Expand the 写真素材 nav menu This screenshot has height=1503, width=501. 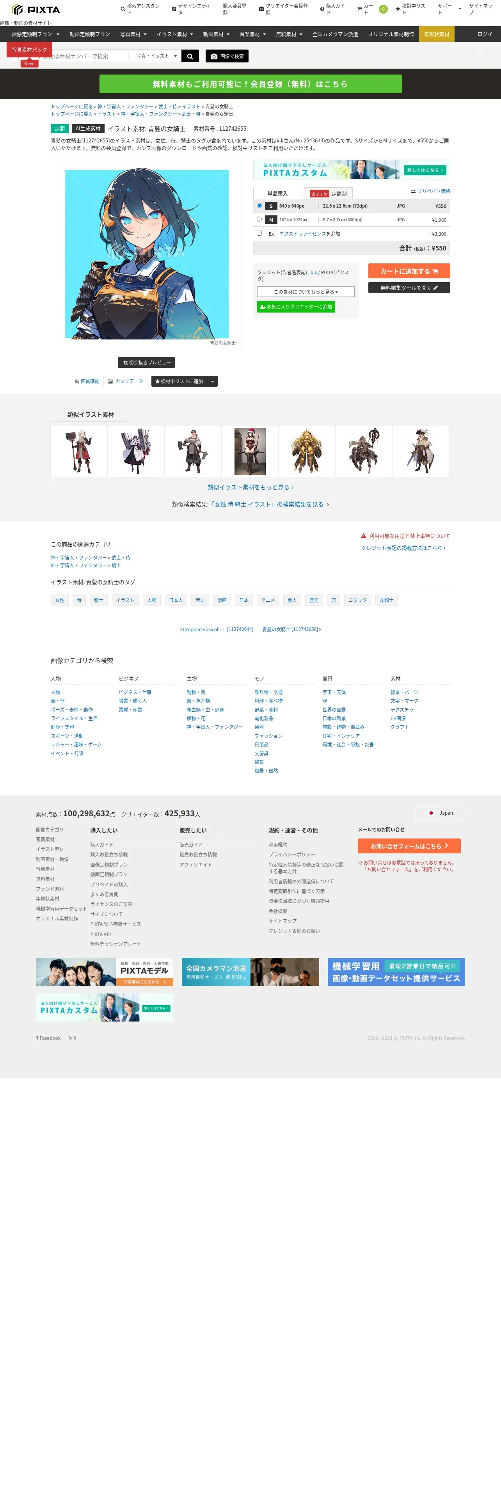[133, 34]
